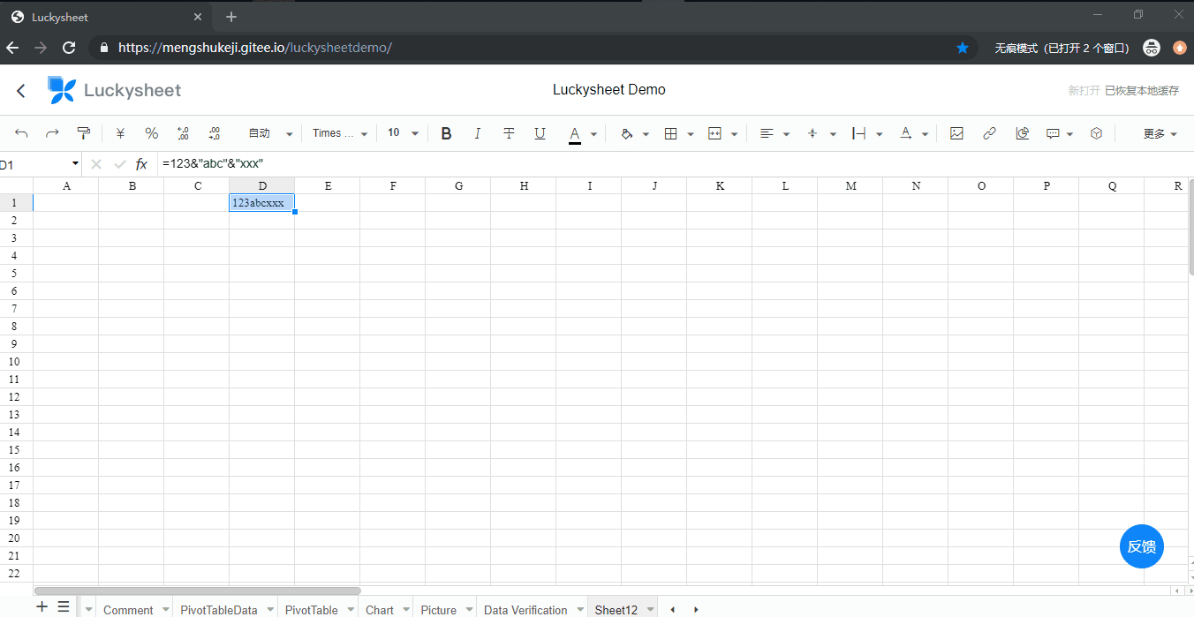Open the Sheet12 tab options arrow

[x=651, y=610]
